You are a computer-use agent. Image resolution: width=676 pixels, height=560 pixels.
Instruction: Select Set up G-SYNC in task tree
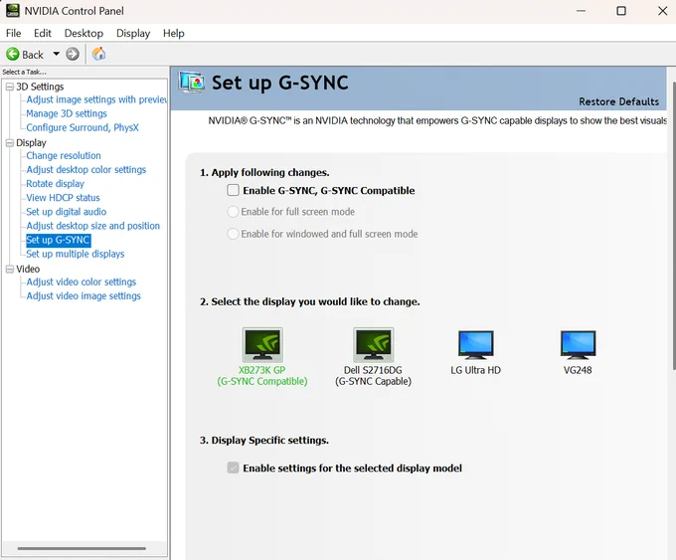click(x=59, y=240)
